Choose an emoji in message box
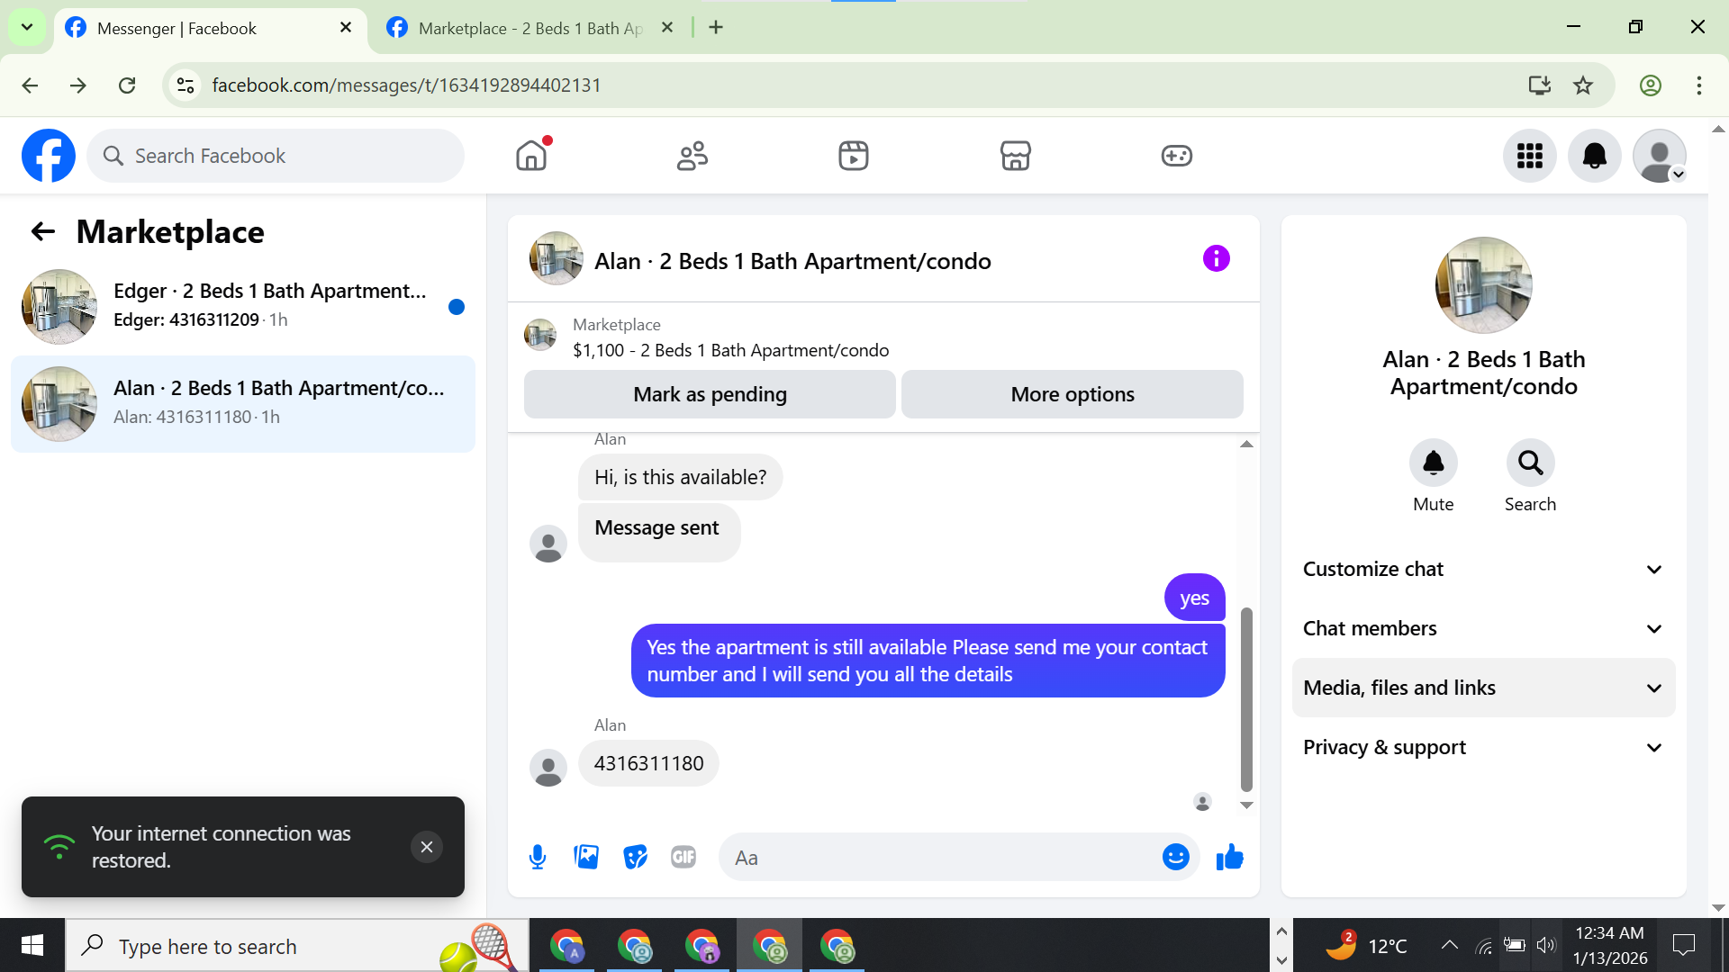Image resolution: width=1729 pixels, height=972 pixels. 1175,857
